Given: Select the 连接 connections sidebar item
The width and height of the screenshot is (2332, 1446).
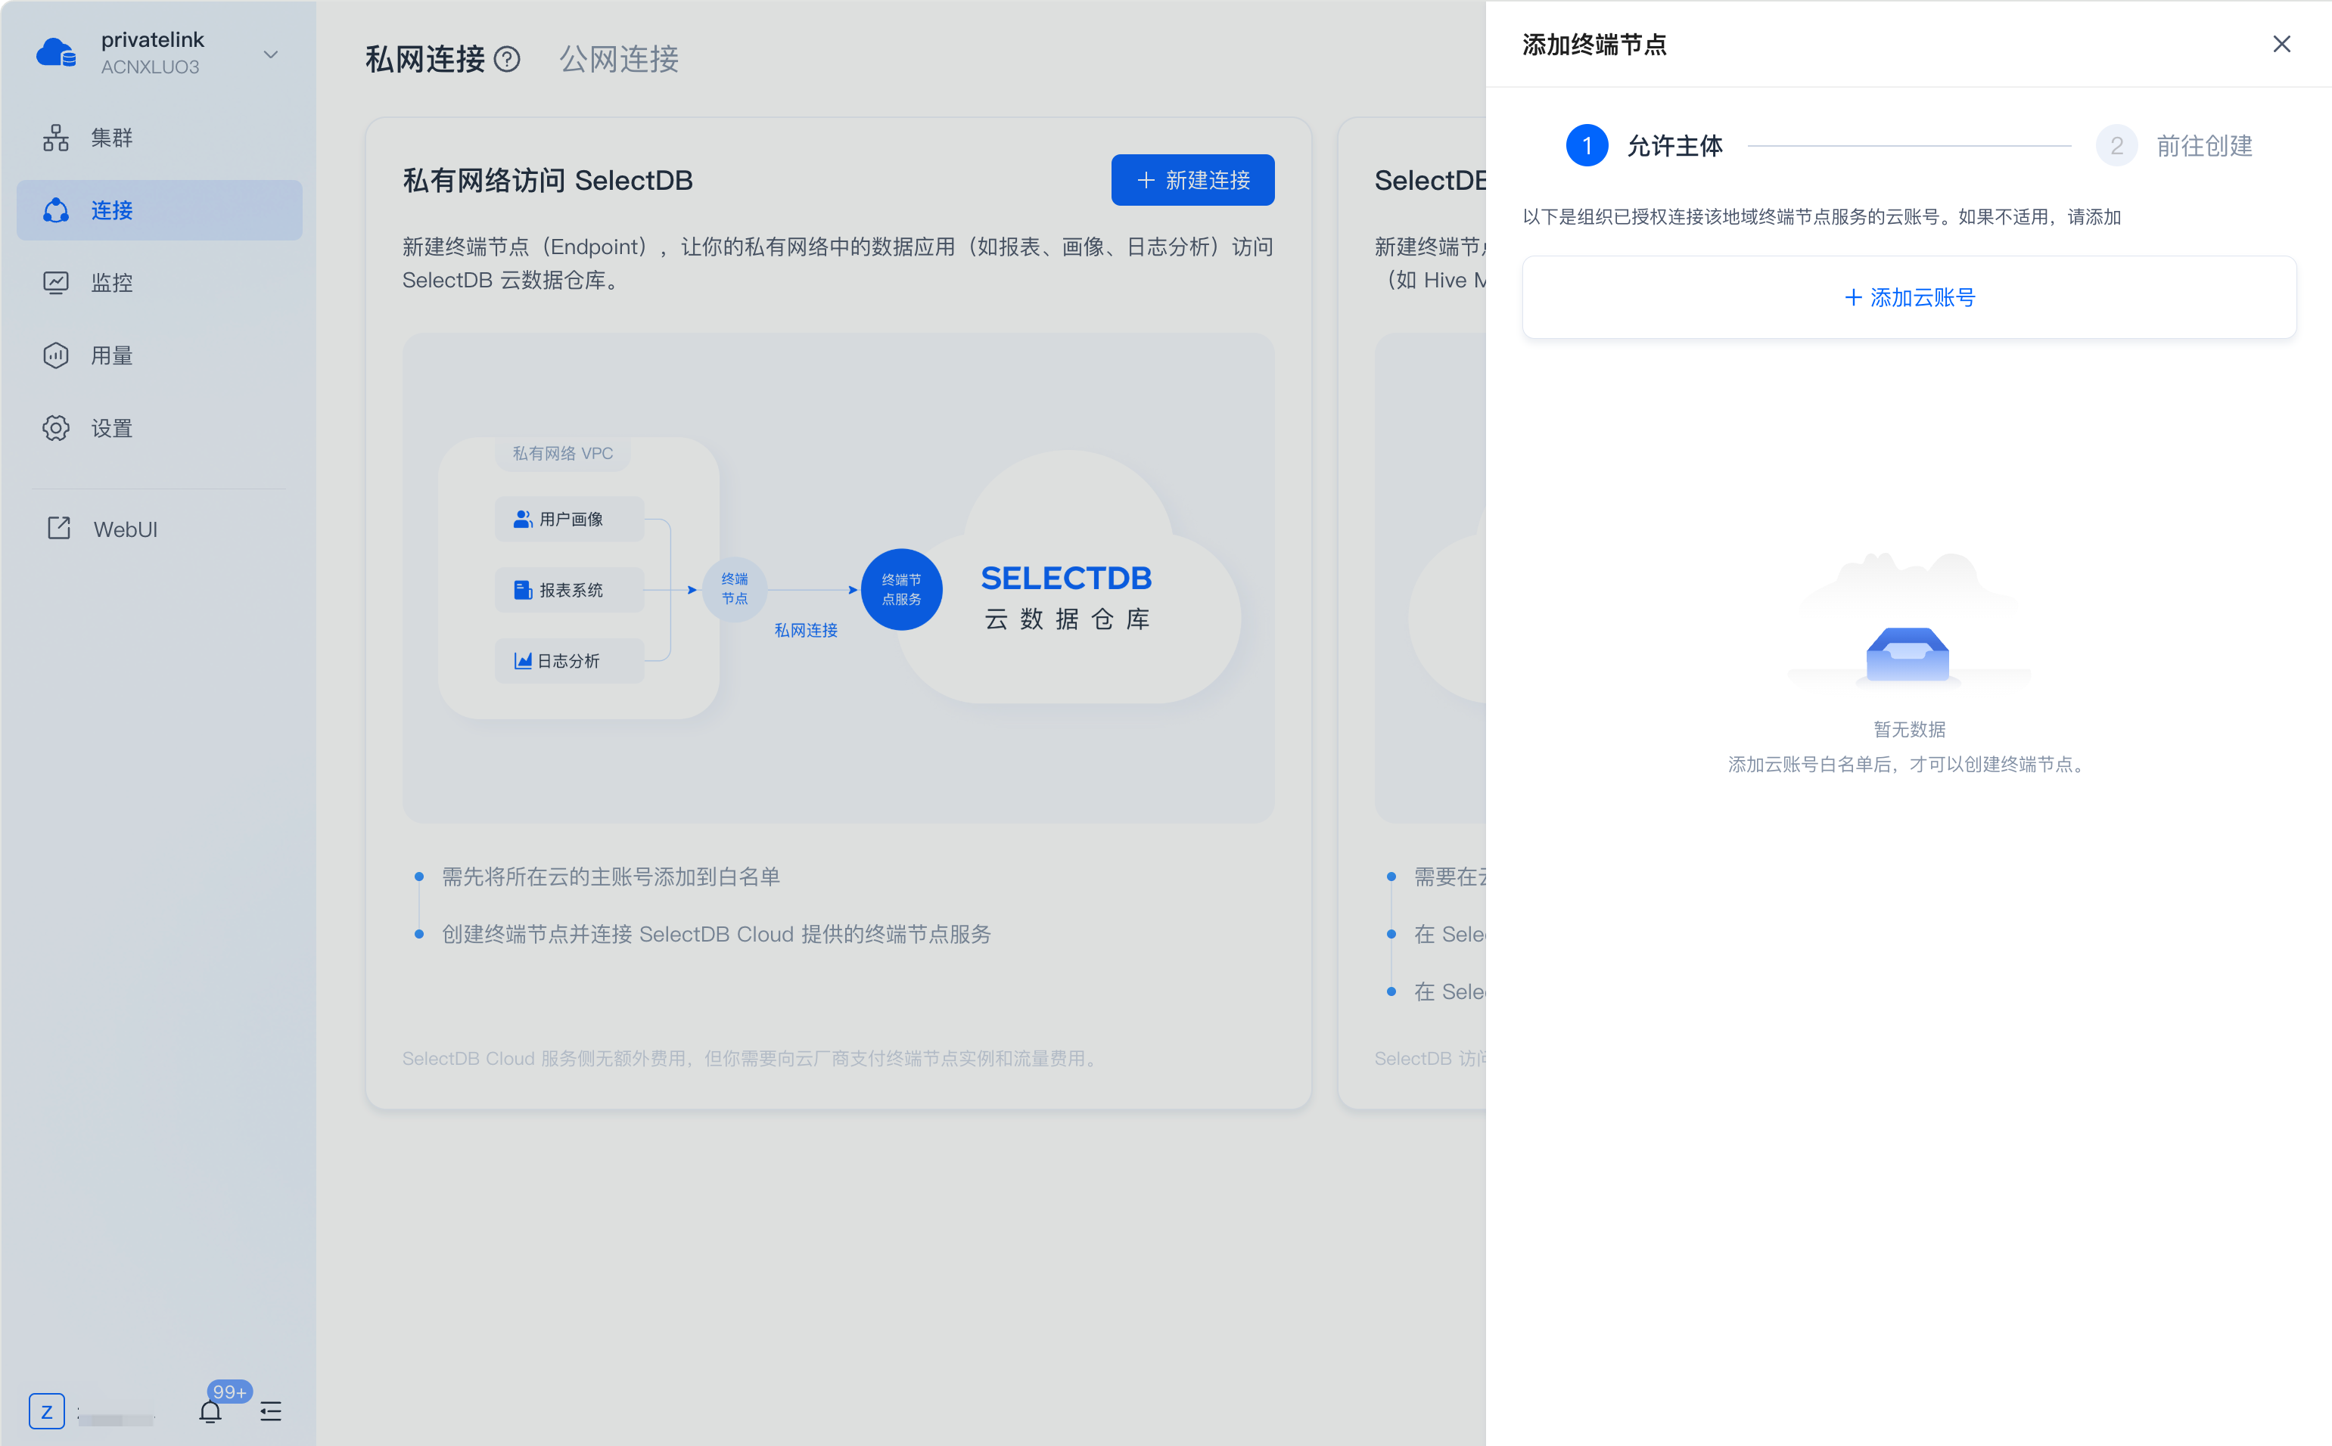Looking at the screenshot, I should pos(159,210).
